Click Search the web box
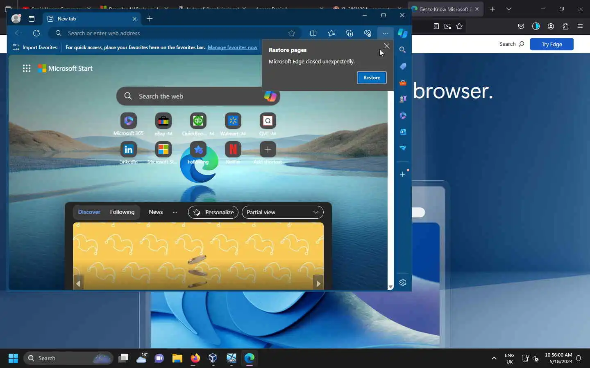 pos(198,96)
